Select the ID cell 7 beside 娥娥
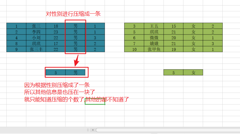The height and width of the screenshot is (134, 240). click(134, 43)
